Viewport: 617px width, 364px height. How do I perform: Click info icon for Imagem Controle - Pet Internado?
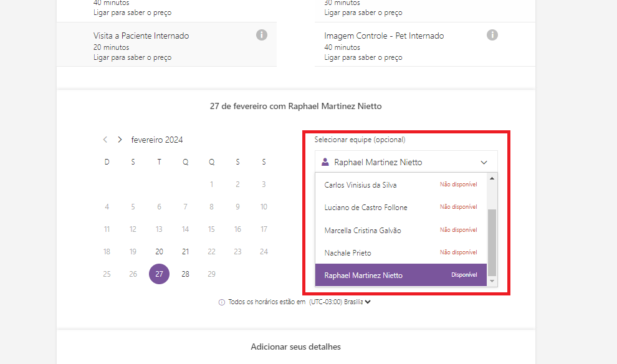click(492, 36)
